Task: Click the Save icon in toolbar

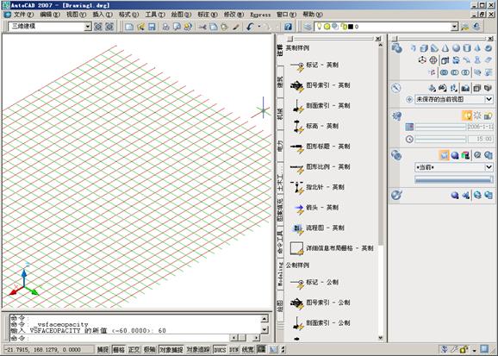Action: 152,27
